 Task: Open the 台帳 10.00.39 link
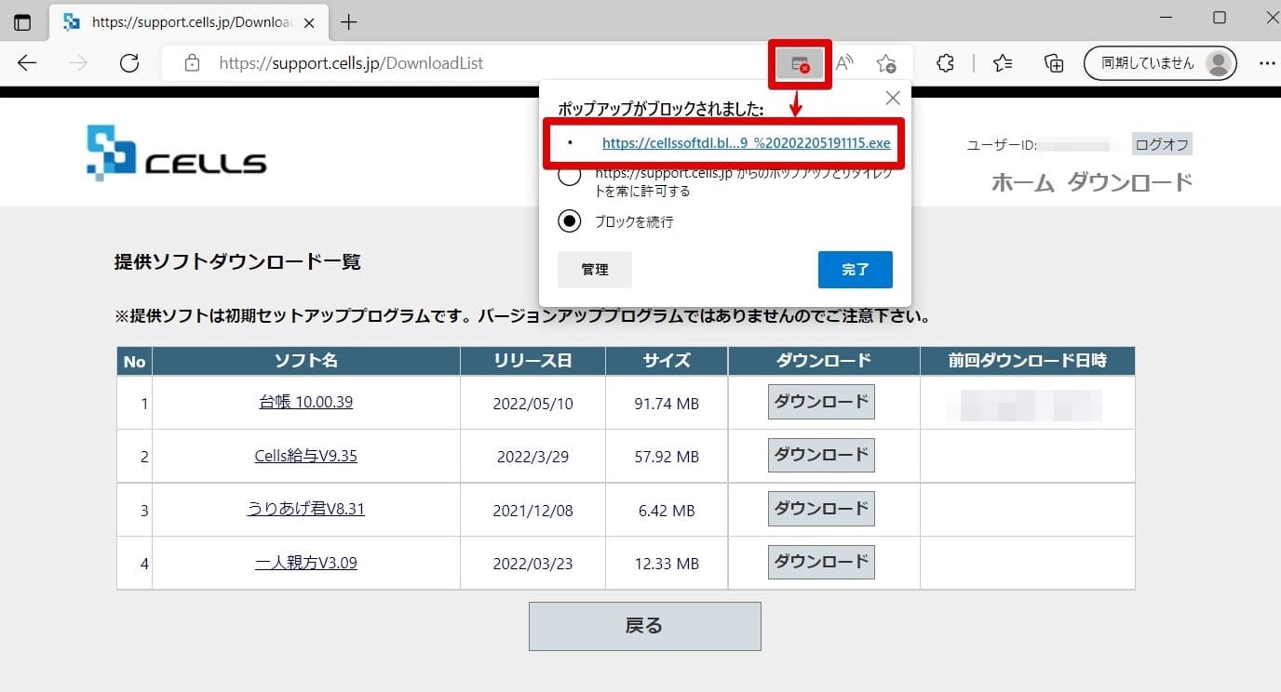pos(305,403)
